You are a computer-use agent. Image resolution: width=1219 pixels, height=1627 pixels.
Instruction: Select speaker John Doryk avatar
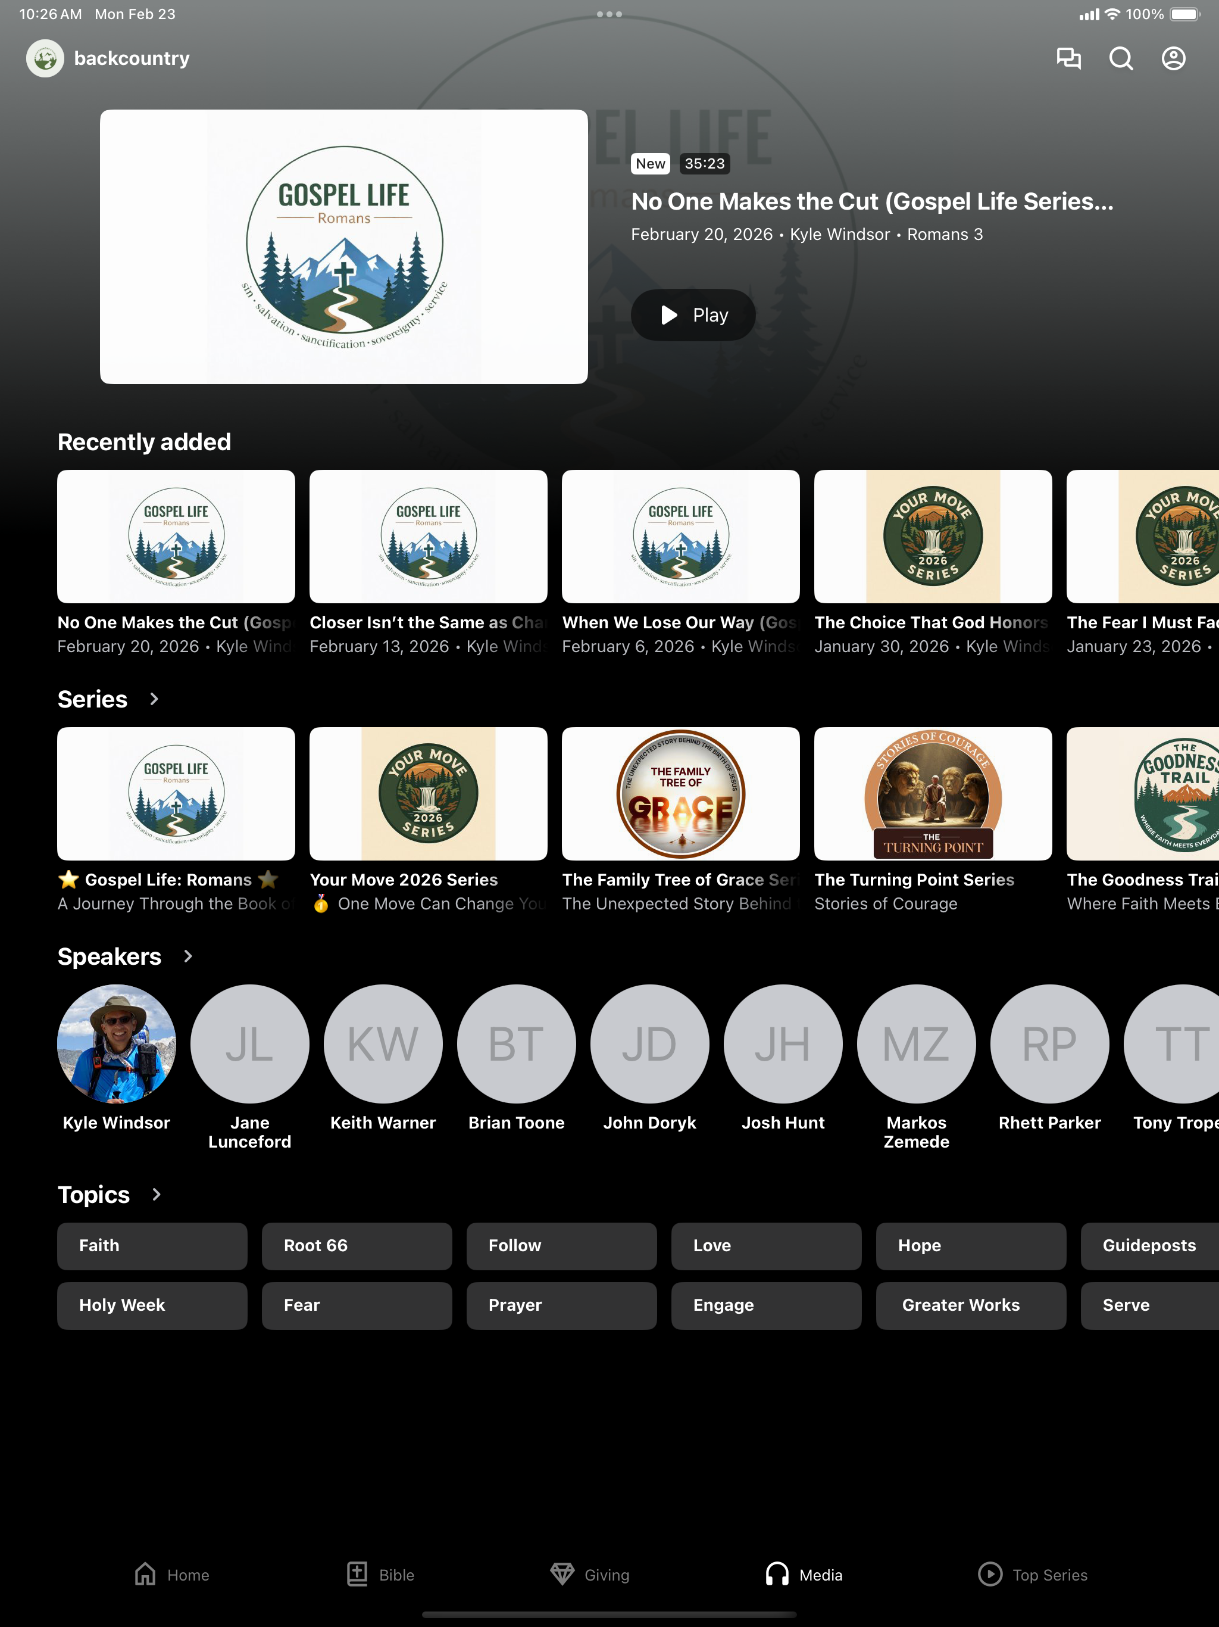[650, 1044]
